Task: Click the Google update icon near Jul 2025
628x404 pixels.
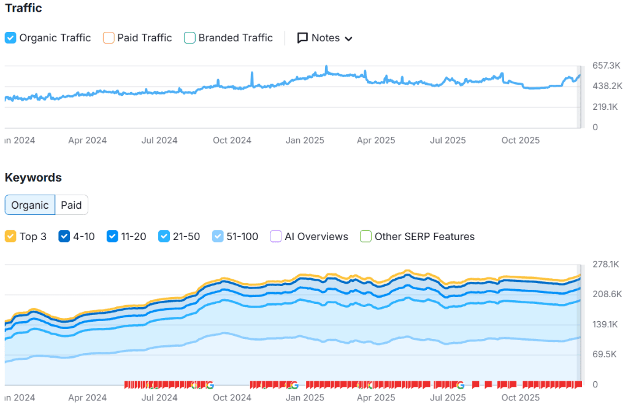Action: (x=460, y=386)
